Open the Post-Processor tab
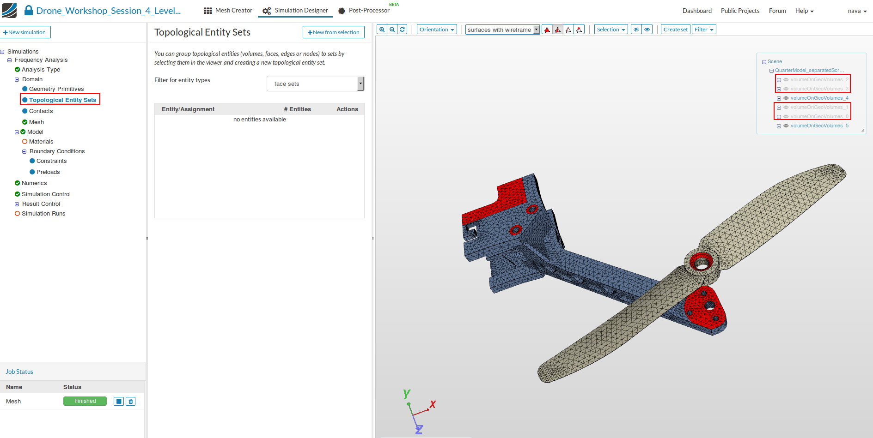873x438 pixels. (x=364, y=11)
